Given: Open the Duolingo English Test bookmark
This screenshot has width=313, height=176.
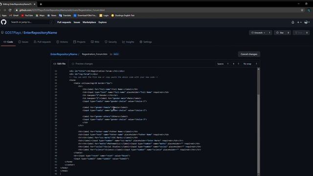Looking at the screenshot, I should tap(123, 15).
